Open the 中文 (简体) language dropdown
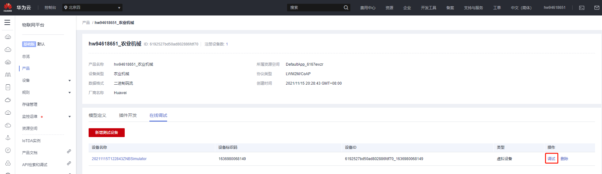The height and width of the screenshot is (174, 602). coord(521,8)
